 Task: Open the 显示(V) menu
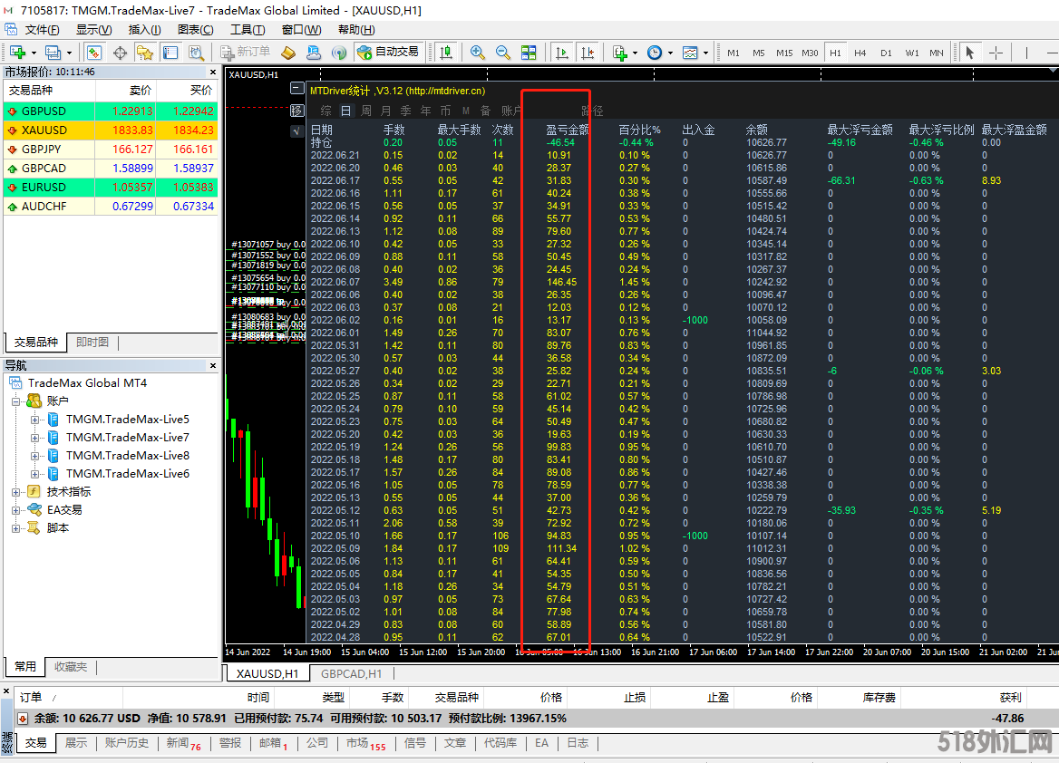coord(94,30)
